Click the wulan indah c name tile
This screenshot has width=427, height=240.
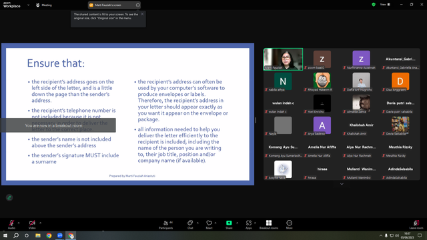[283, 103]
